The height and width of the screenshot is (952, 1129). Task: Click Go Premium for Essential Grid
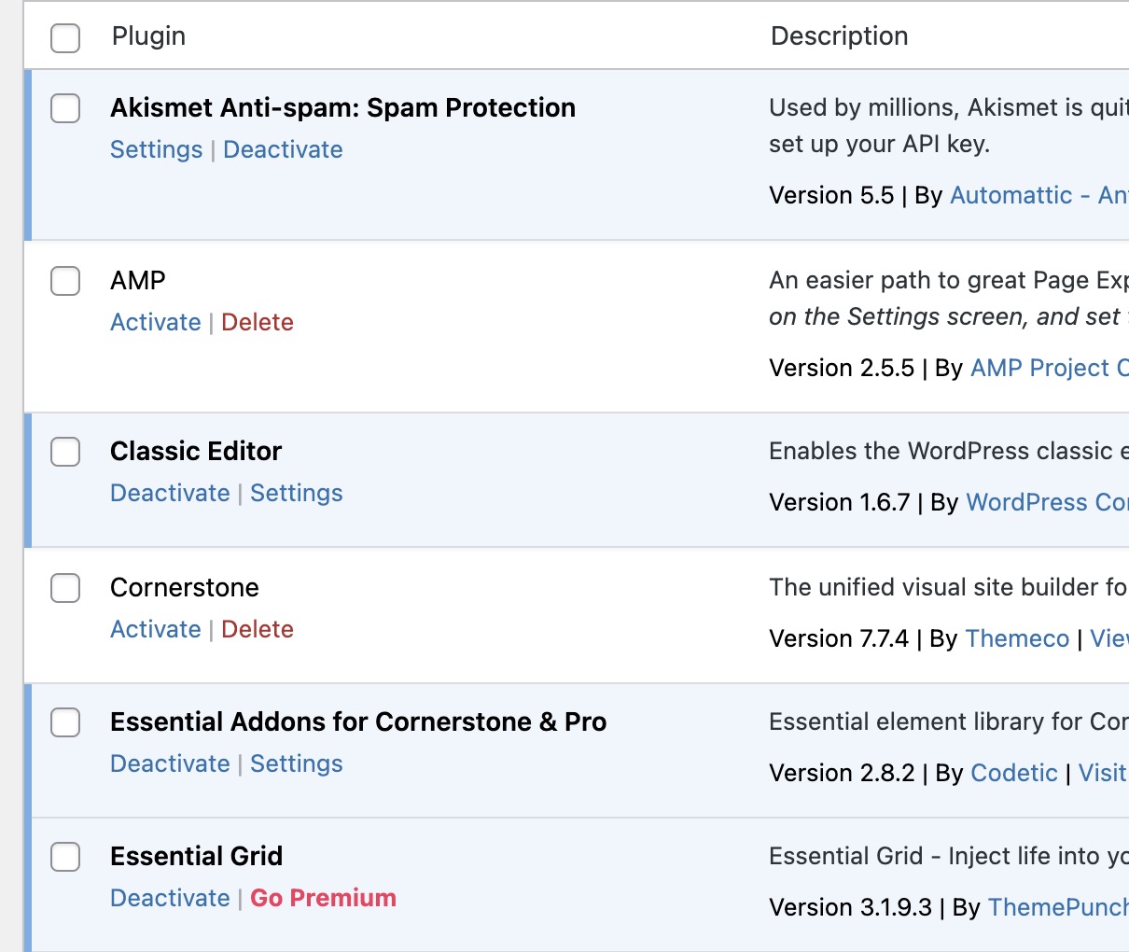tap(323, 898)
